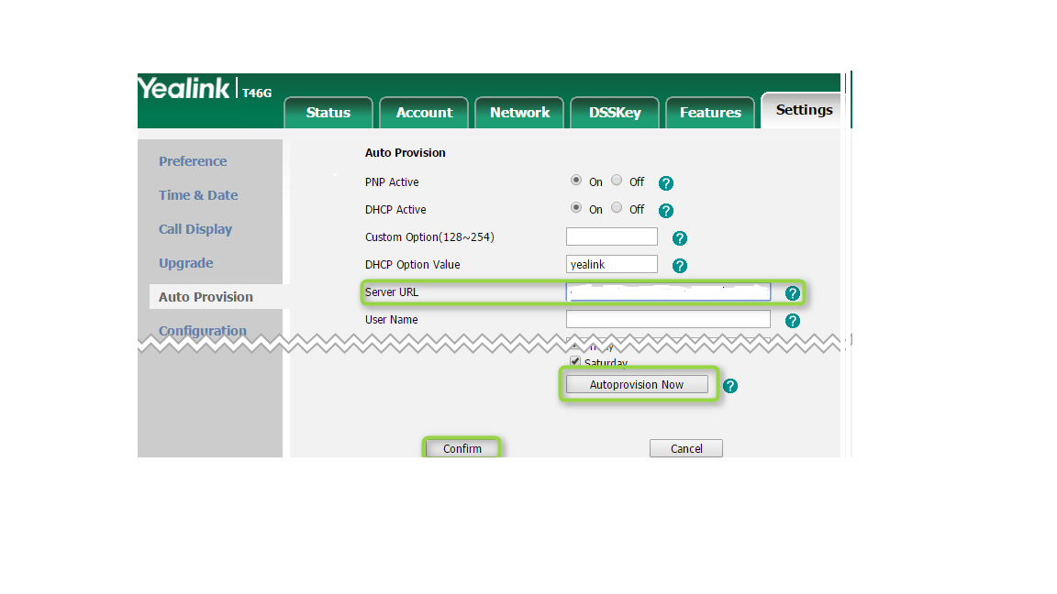Click the Server URL label
Image resolution: width=1057 pixels, height=594 pixels.
(x=392, y=292)
